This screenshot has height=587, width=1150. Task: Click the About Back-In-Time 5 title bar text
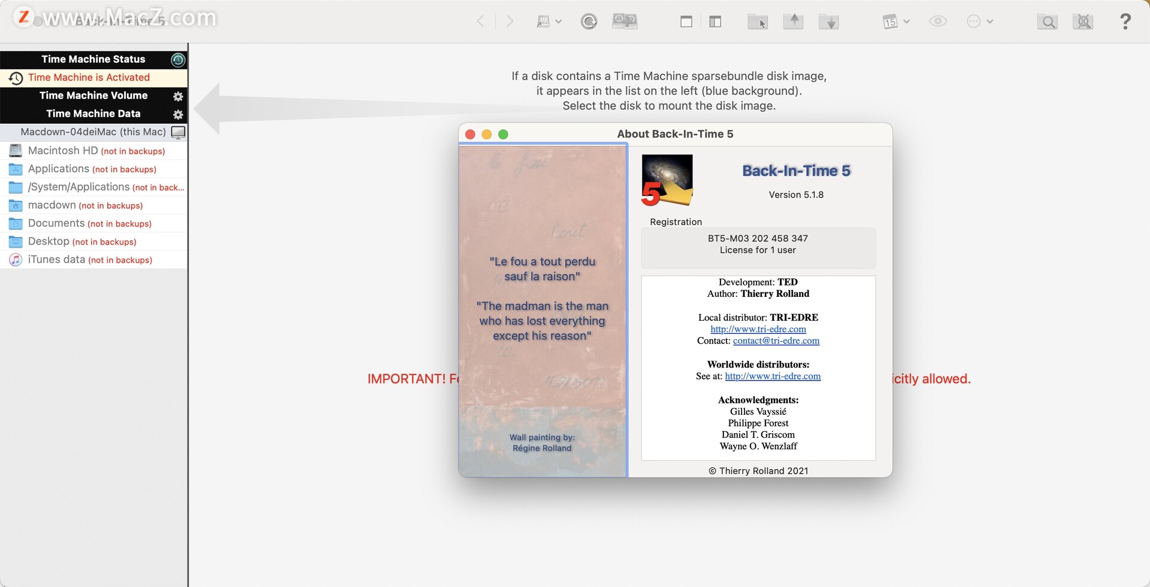coord(675,134)
